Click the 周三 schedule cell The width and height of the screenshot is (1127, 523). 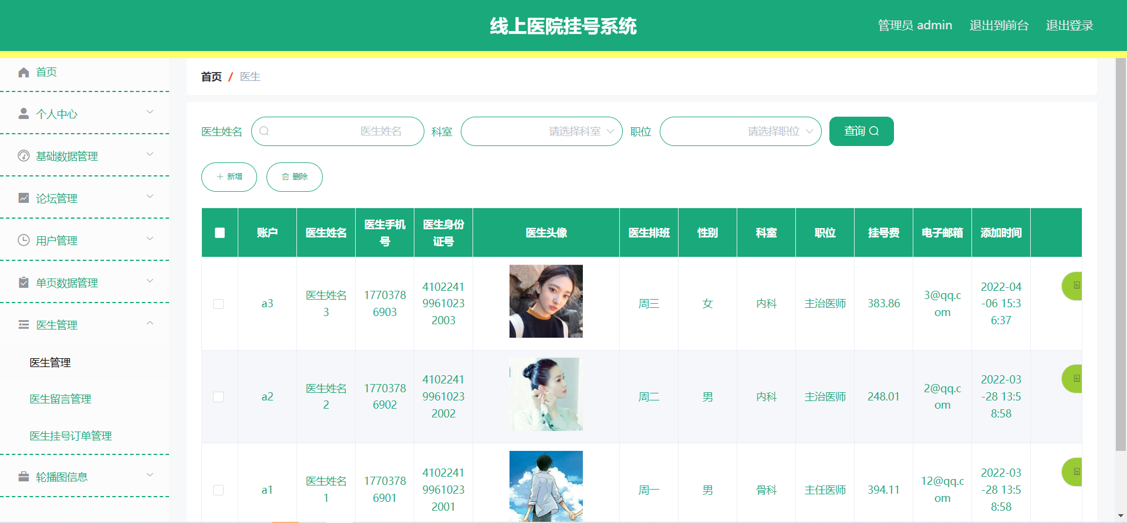pyautogui.click(x=649, y=304)
